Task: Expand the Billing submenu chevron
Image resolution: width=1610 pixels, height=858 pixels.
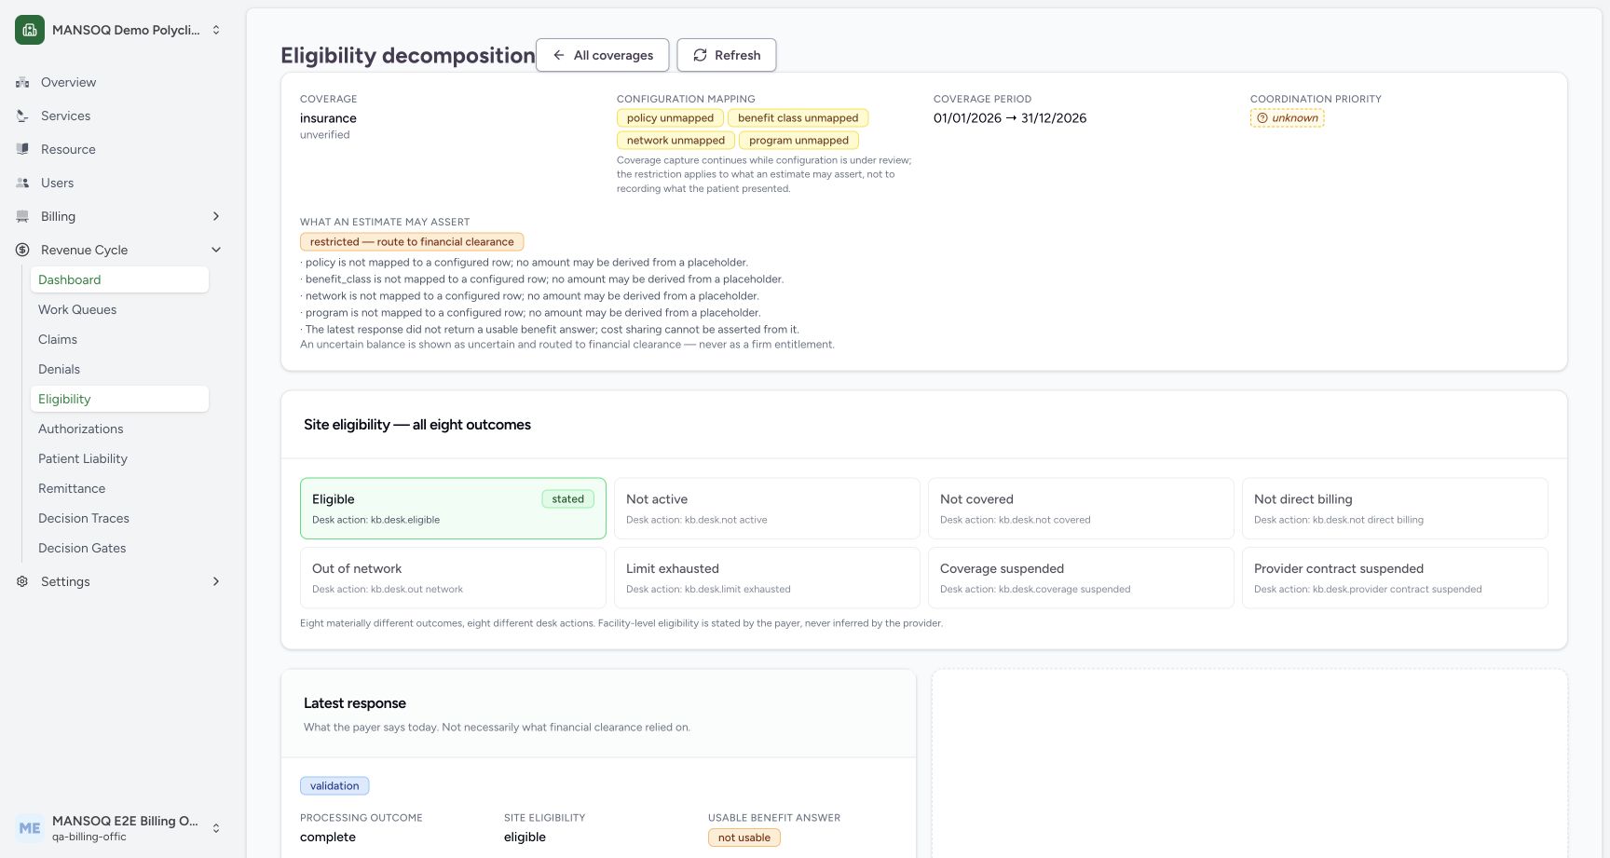Action: (216, 216)
